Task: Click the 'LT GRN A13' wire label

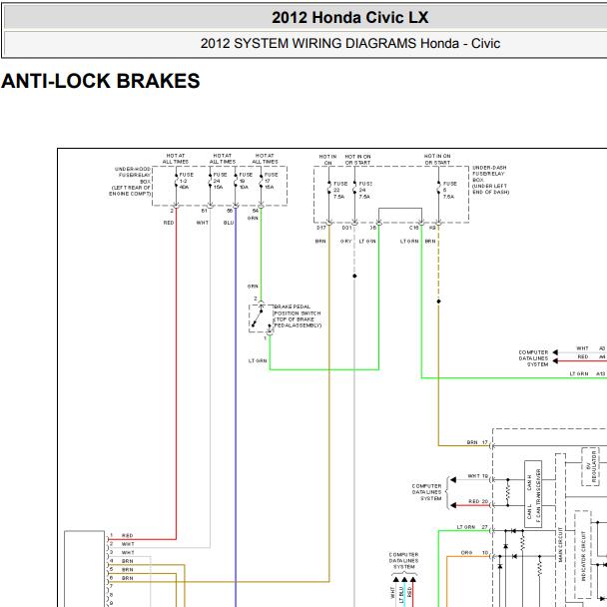Action: 587,373
